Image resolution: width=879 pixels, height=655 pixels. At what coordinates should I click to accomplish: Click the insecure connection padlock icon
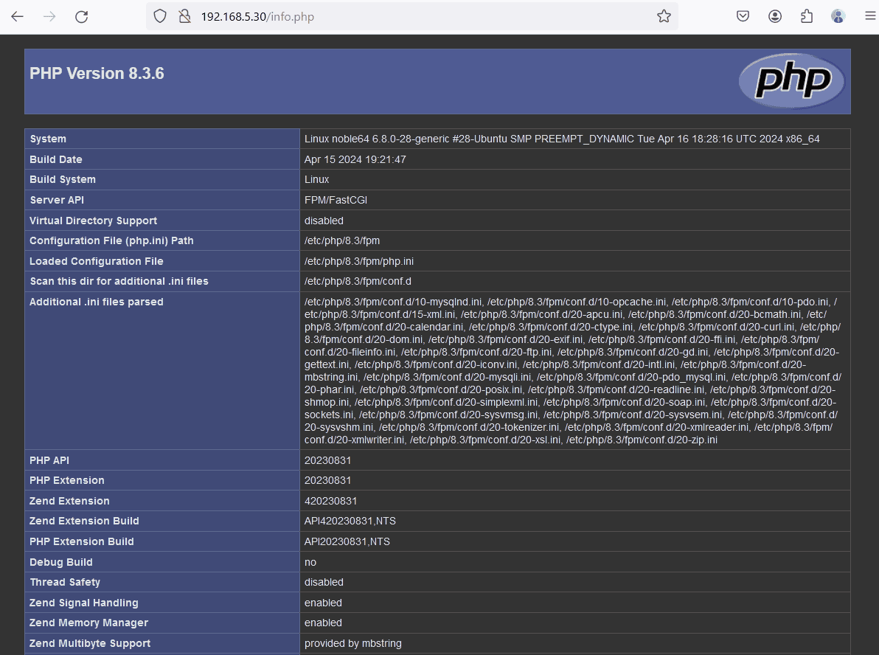184,16
